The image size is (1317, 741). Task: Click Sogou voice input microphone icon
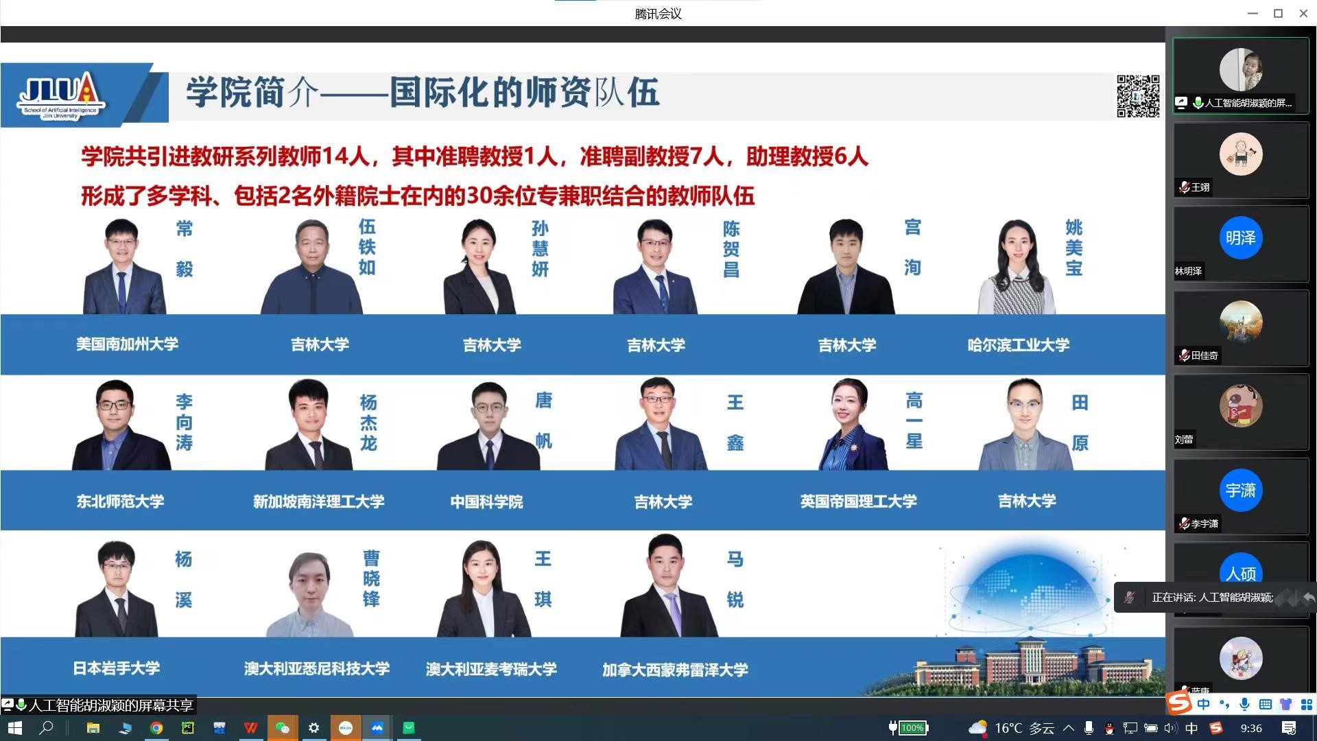click(x=1245, y=705)
